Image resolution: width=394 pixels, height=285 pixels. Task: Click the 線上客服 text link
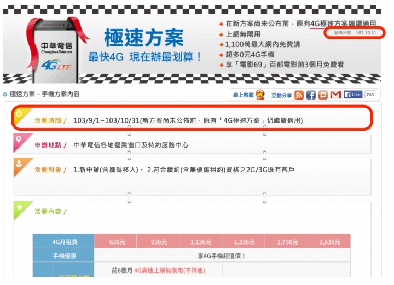(x=243, y=95)
